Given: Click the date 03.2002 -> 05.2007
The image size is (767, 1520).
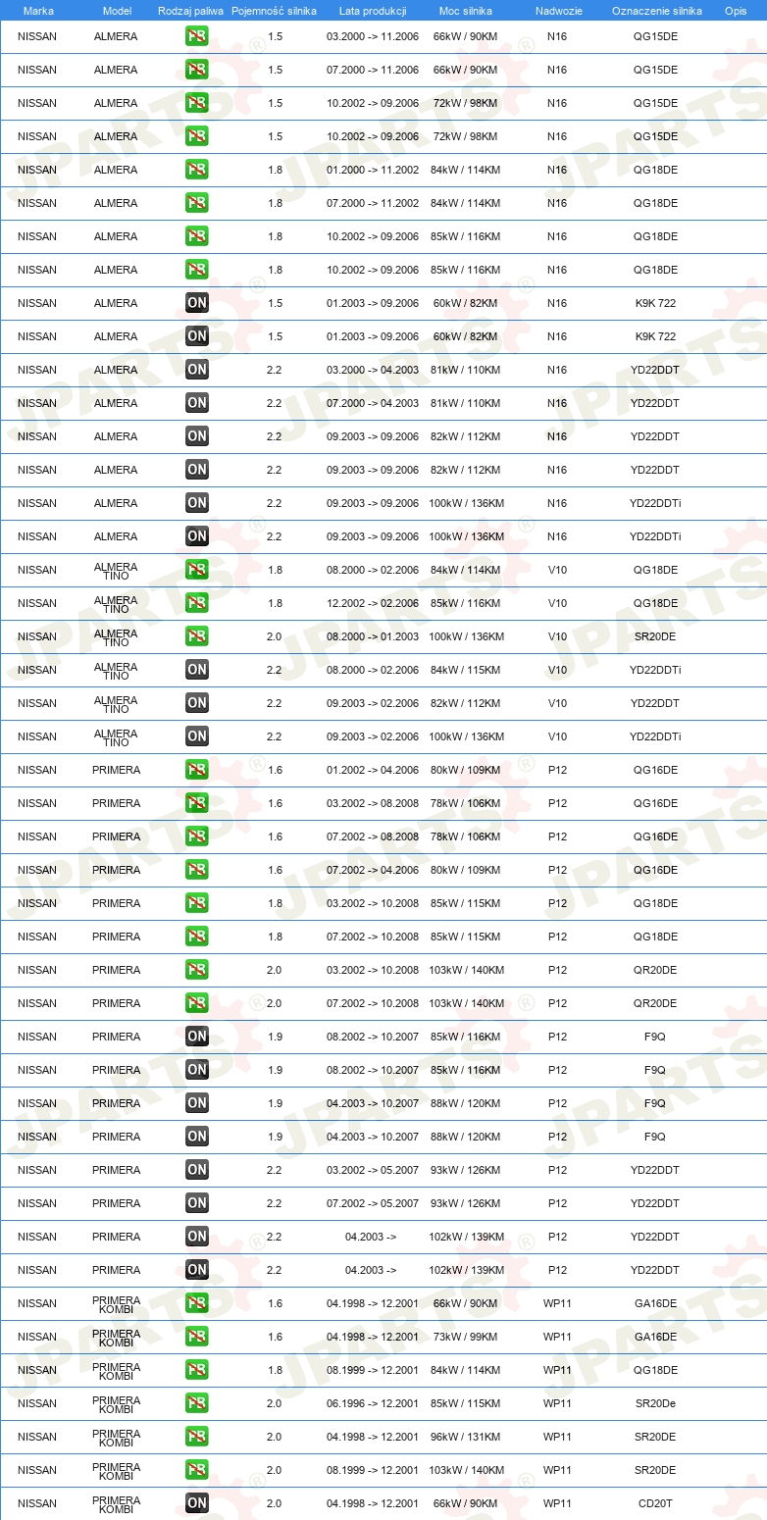Looking at the screenshot, I should coord(373,1170).
